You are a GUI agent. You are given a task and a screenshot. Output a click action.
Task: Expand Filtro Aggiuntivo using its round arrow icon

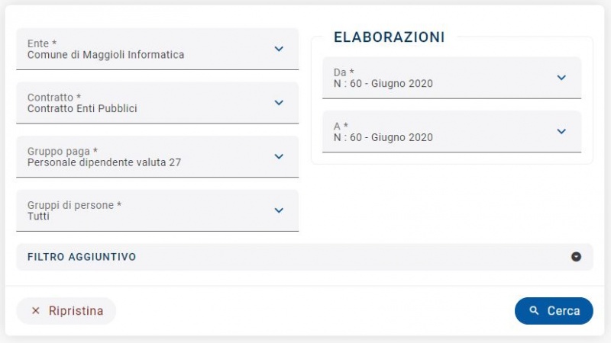point(577,257)
